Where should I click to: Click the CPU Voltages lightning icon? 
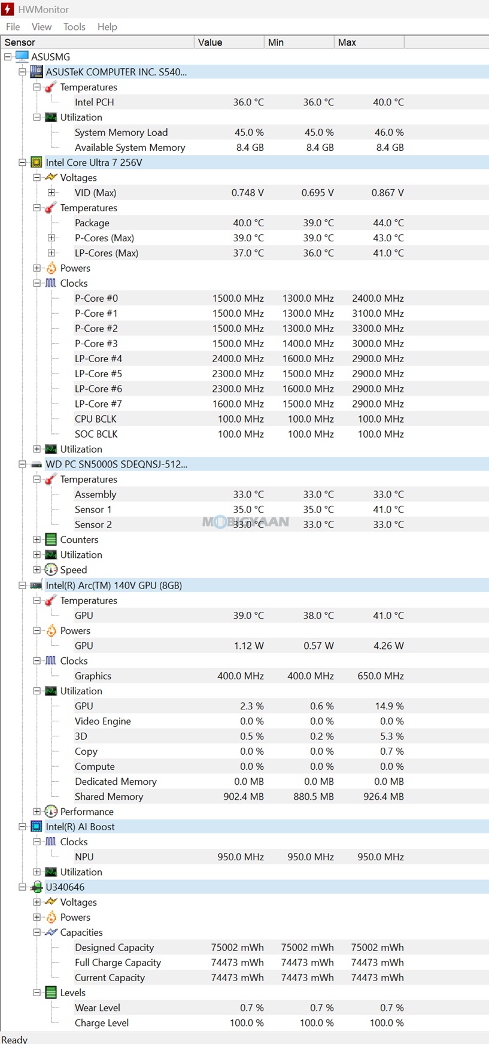[x=51, y=177]
